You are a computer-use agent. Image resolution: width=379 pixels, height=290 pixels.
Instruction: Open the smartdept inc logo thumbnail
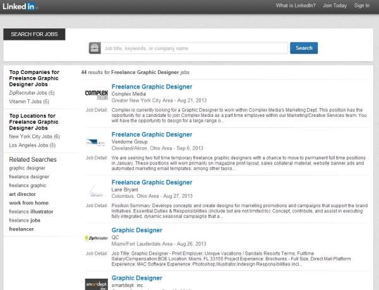click(97, 284)
